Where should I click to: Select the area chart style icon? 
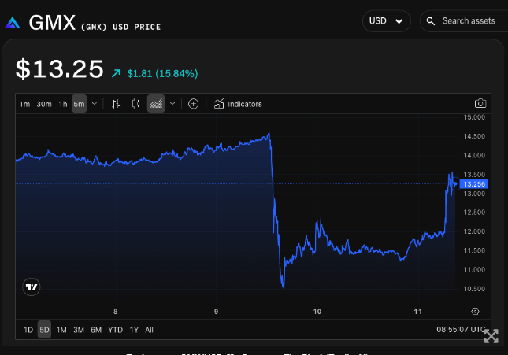156,104
